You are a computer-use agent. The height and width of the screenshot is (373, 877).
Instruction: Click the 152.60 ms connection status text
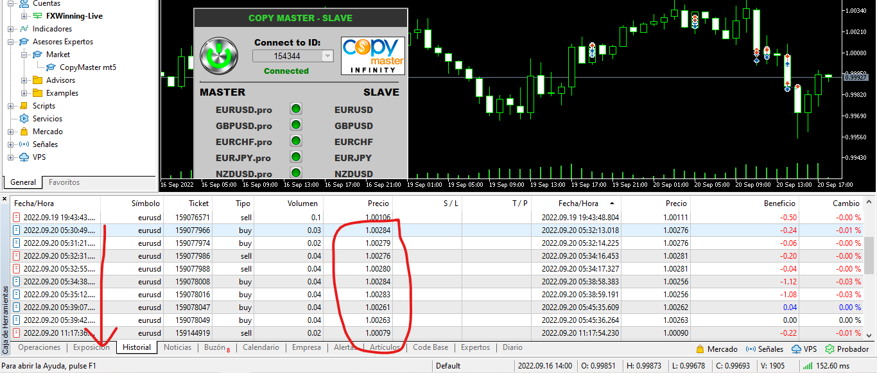(x=833, y=366)
